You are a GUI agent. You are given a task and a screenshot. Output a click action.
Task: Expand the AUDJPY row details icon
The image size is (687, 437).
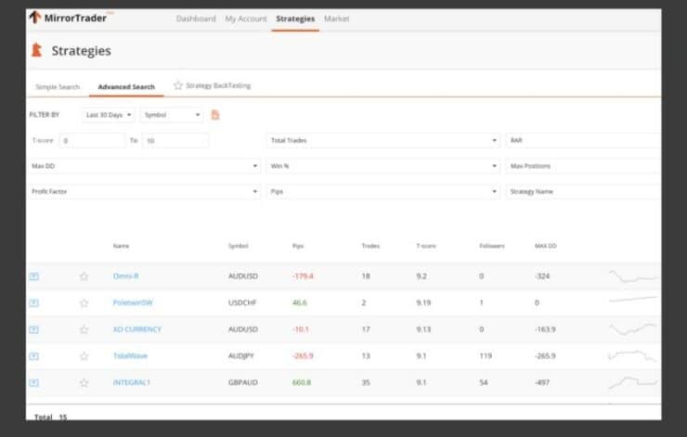click(x=33, y=356)
